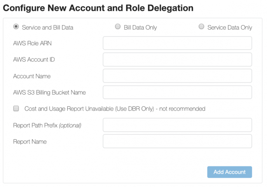Screen dimensions: 267x187
Task: Pick the Service Data Only radio button
Action: tap(201, 27)
